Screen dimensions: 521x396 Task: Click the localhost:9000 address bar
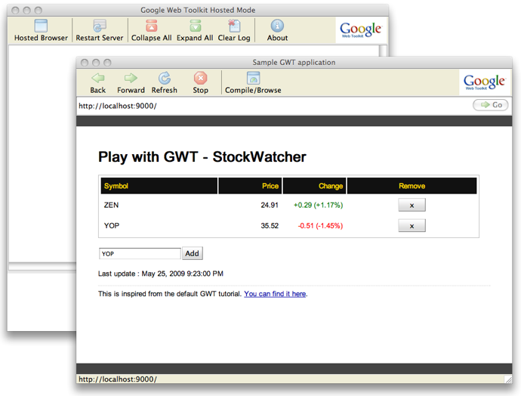(272, 106)
